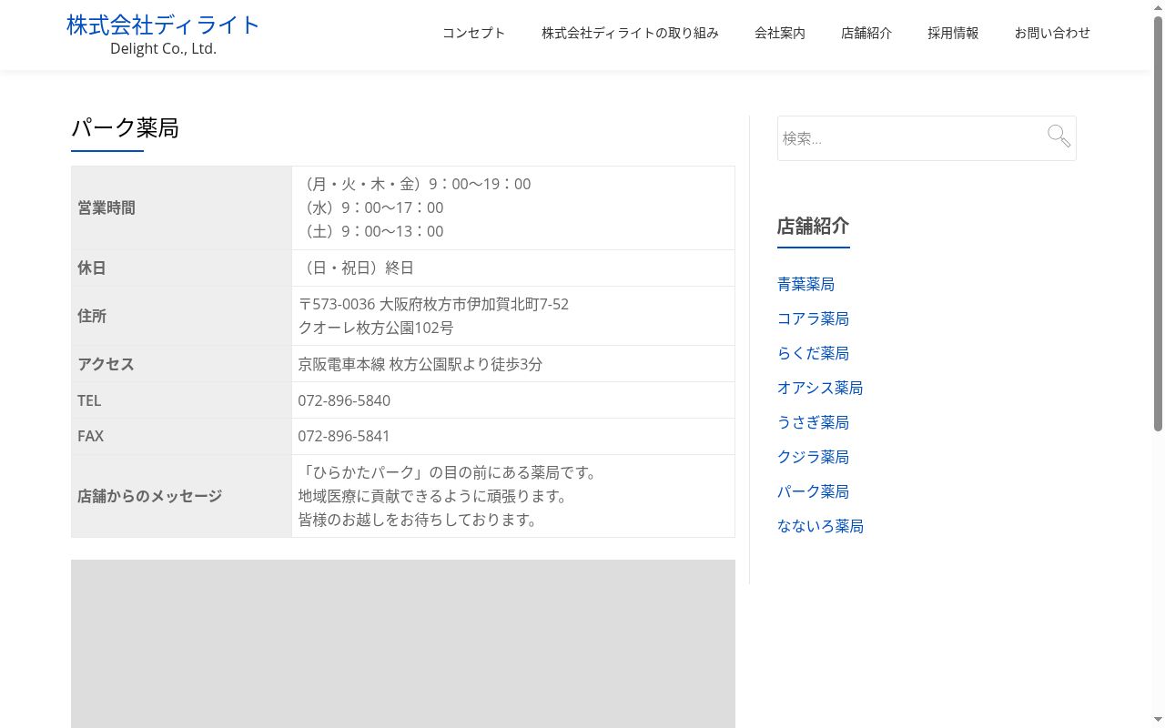Select the TEL number 072-896-5840
This screenshot has height=728, width=1165.
pos(344,400)
